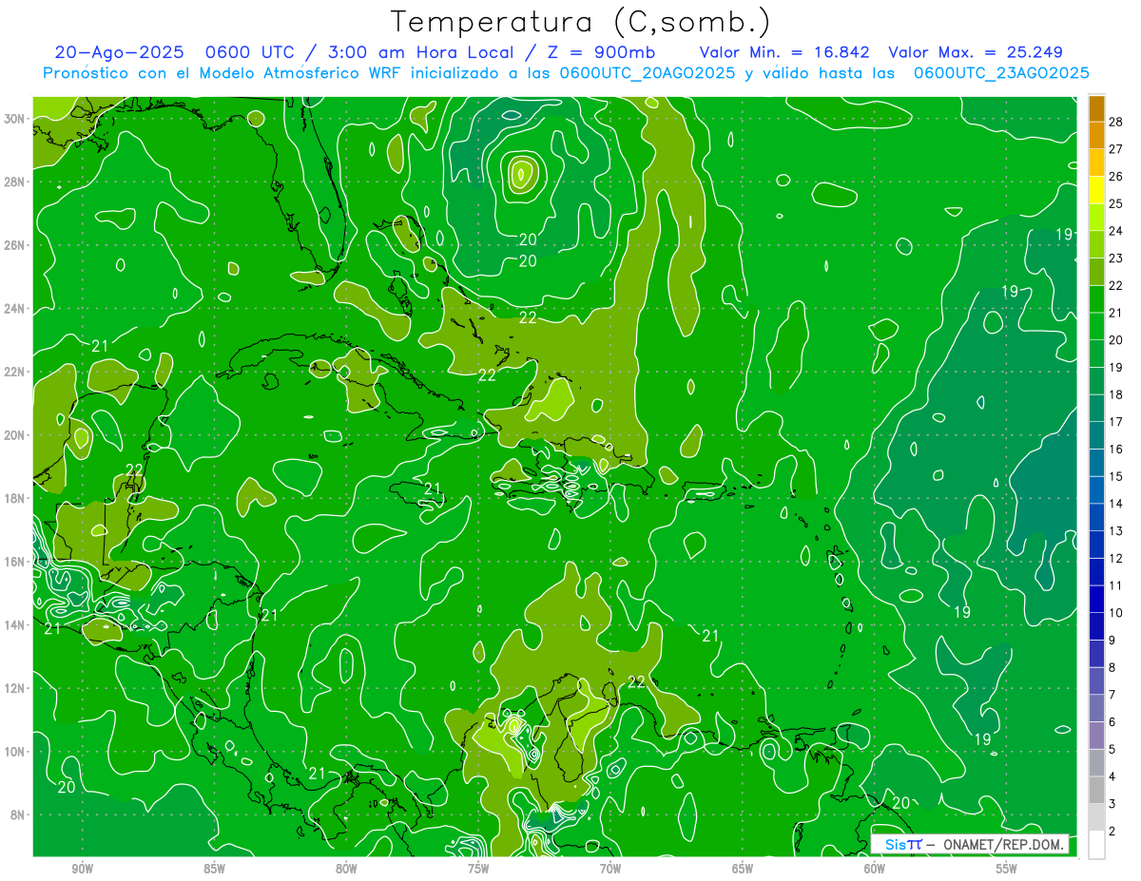Select the "0600UTC_20AGO2025" initialization timestamp
This screenshot has width=1141, height=881.
click(x=648, y=73)
